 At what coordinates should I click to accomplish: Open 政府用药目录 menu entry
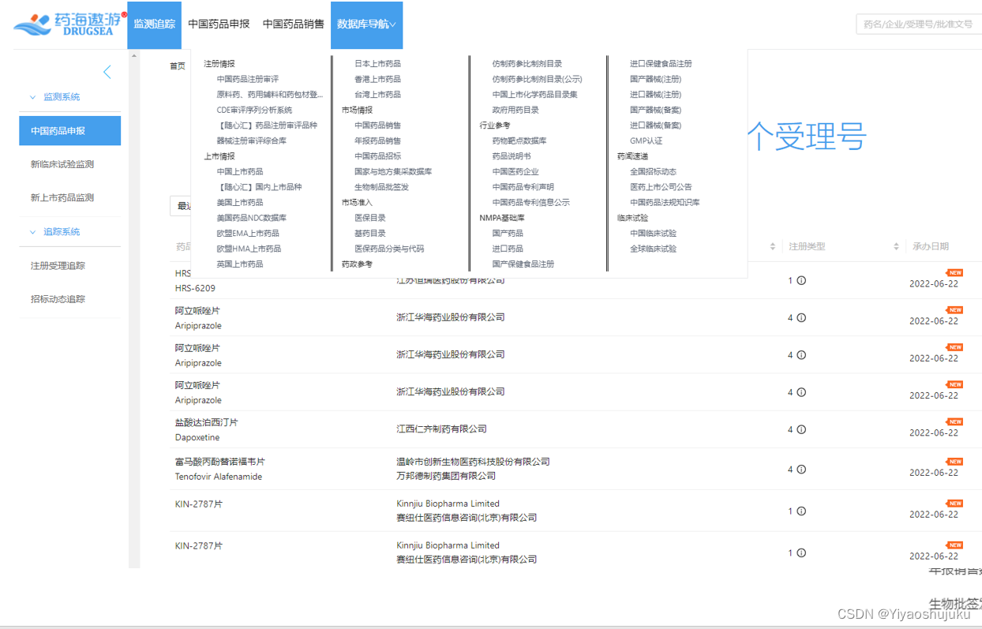pyautogui.click(x=515, y=110)
